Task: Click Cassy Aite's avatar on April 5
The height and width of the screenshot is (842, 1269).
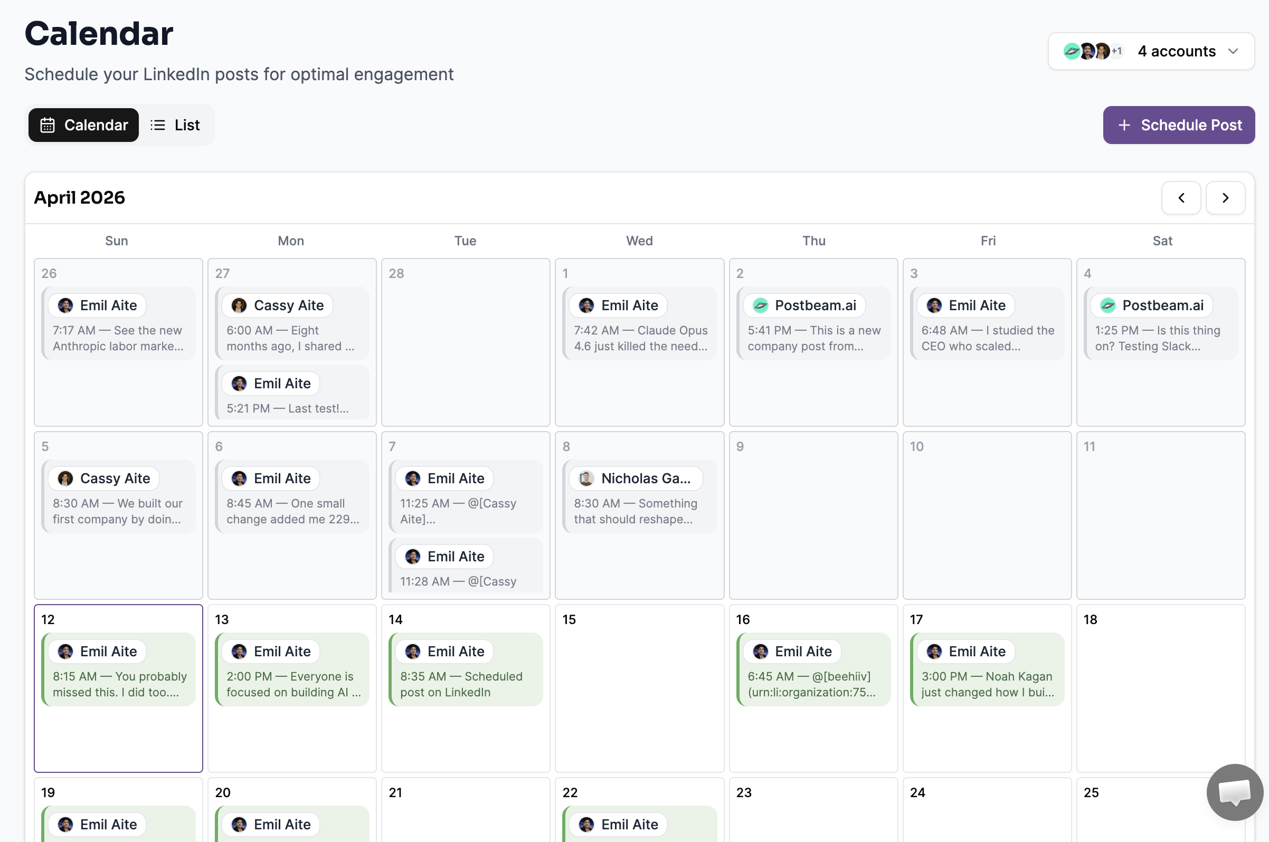Action: point(65,479)
